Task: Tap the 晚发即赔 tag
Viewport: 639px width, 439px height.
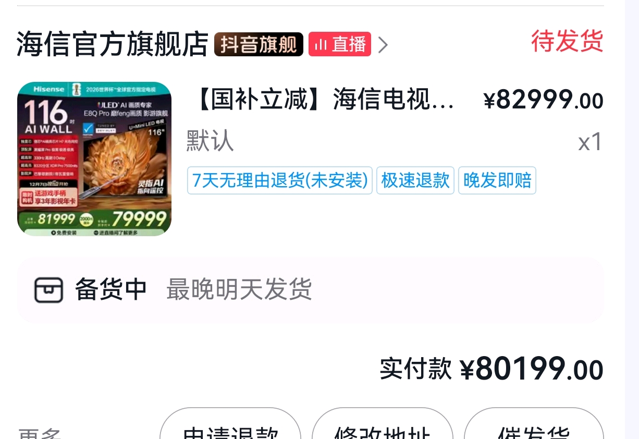Action: (x=497, y=180)
